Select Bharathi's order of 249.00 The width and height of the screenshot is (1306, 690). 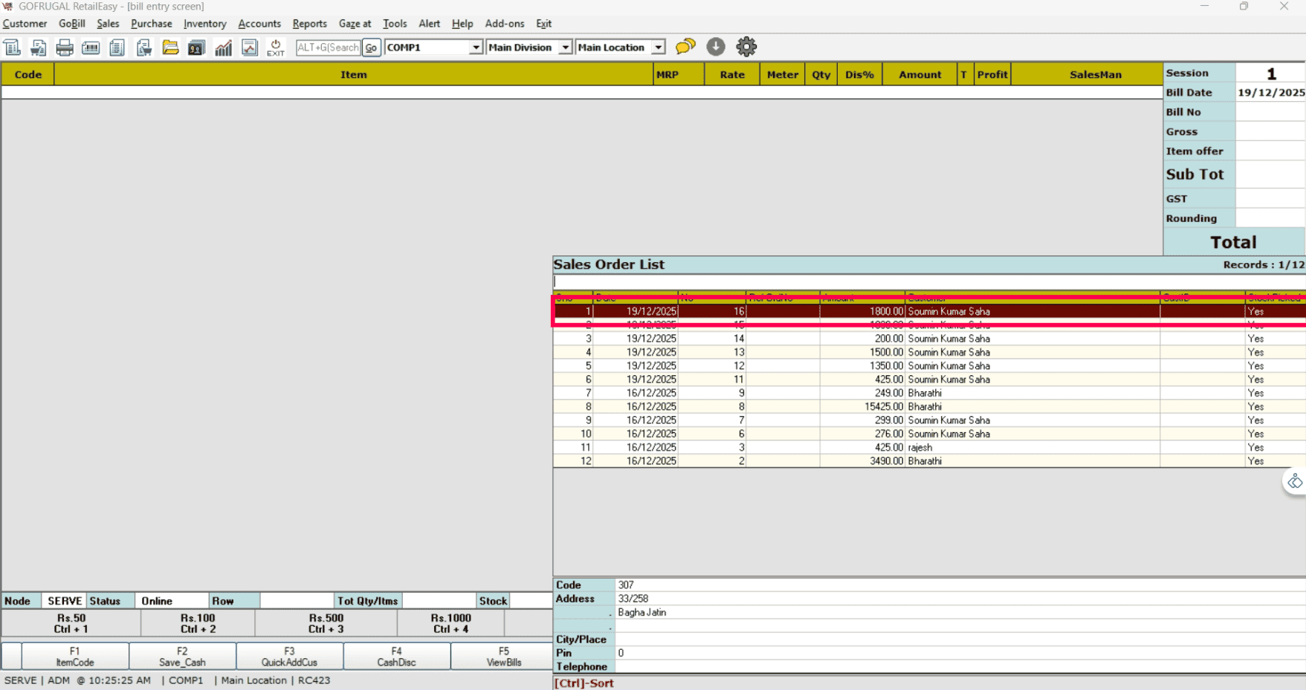coord(929,393)
